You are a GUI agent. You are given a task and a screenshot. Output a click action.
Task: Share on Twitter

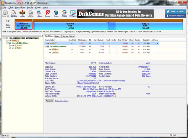(x=175, y=12)
